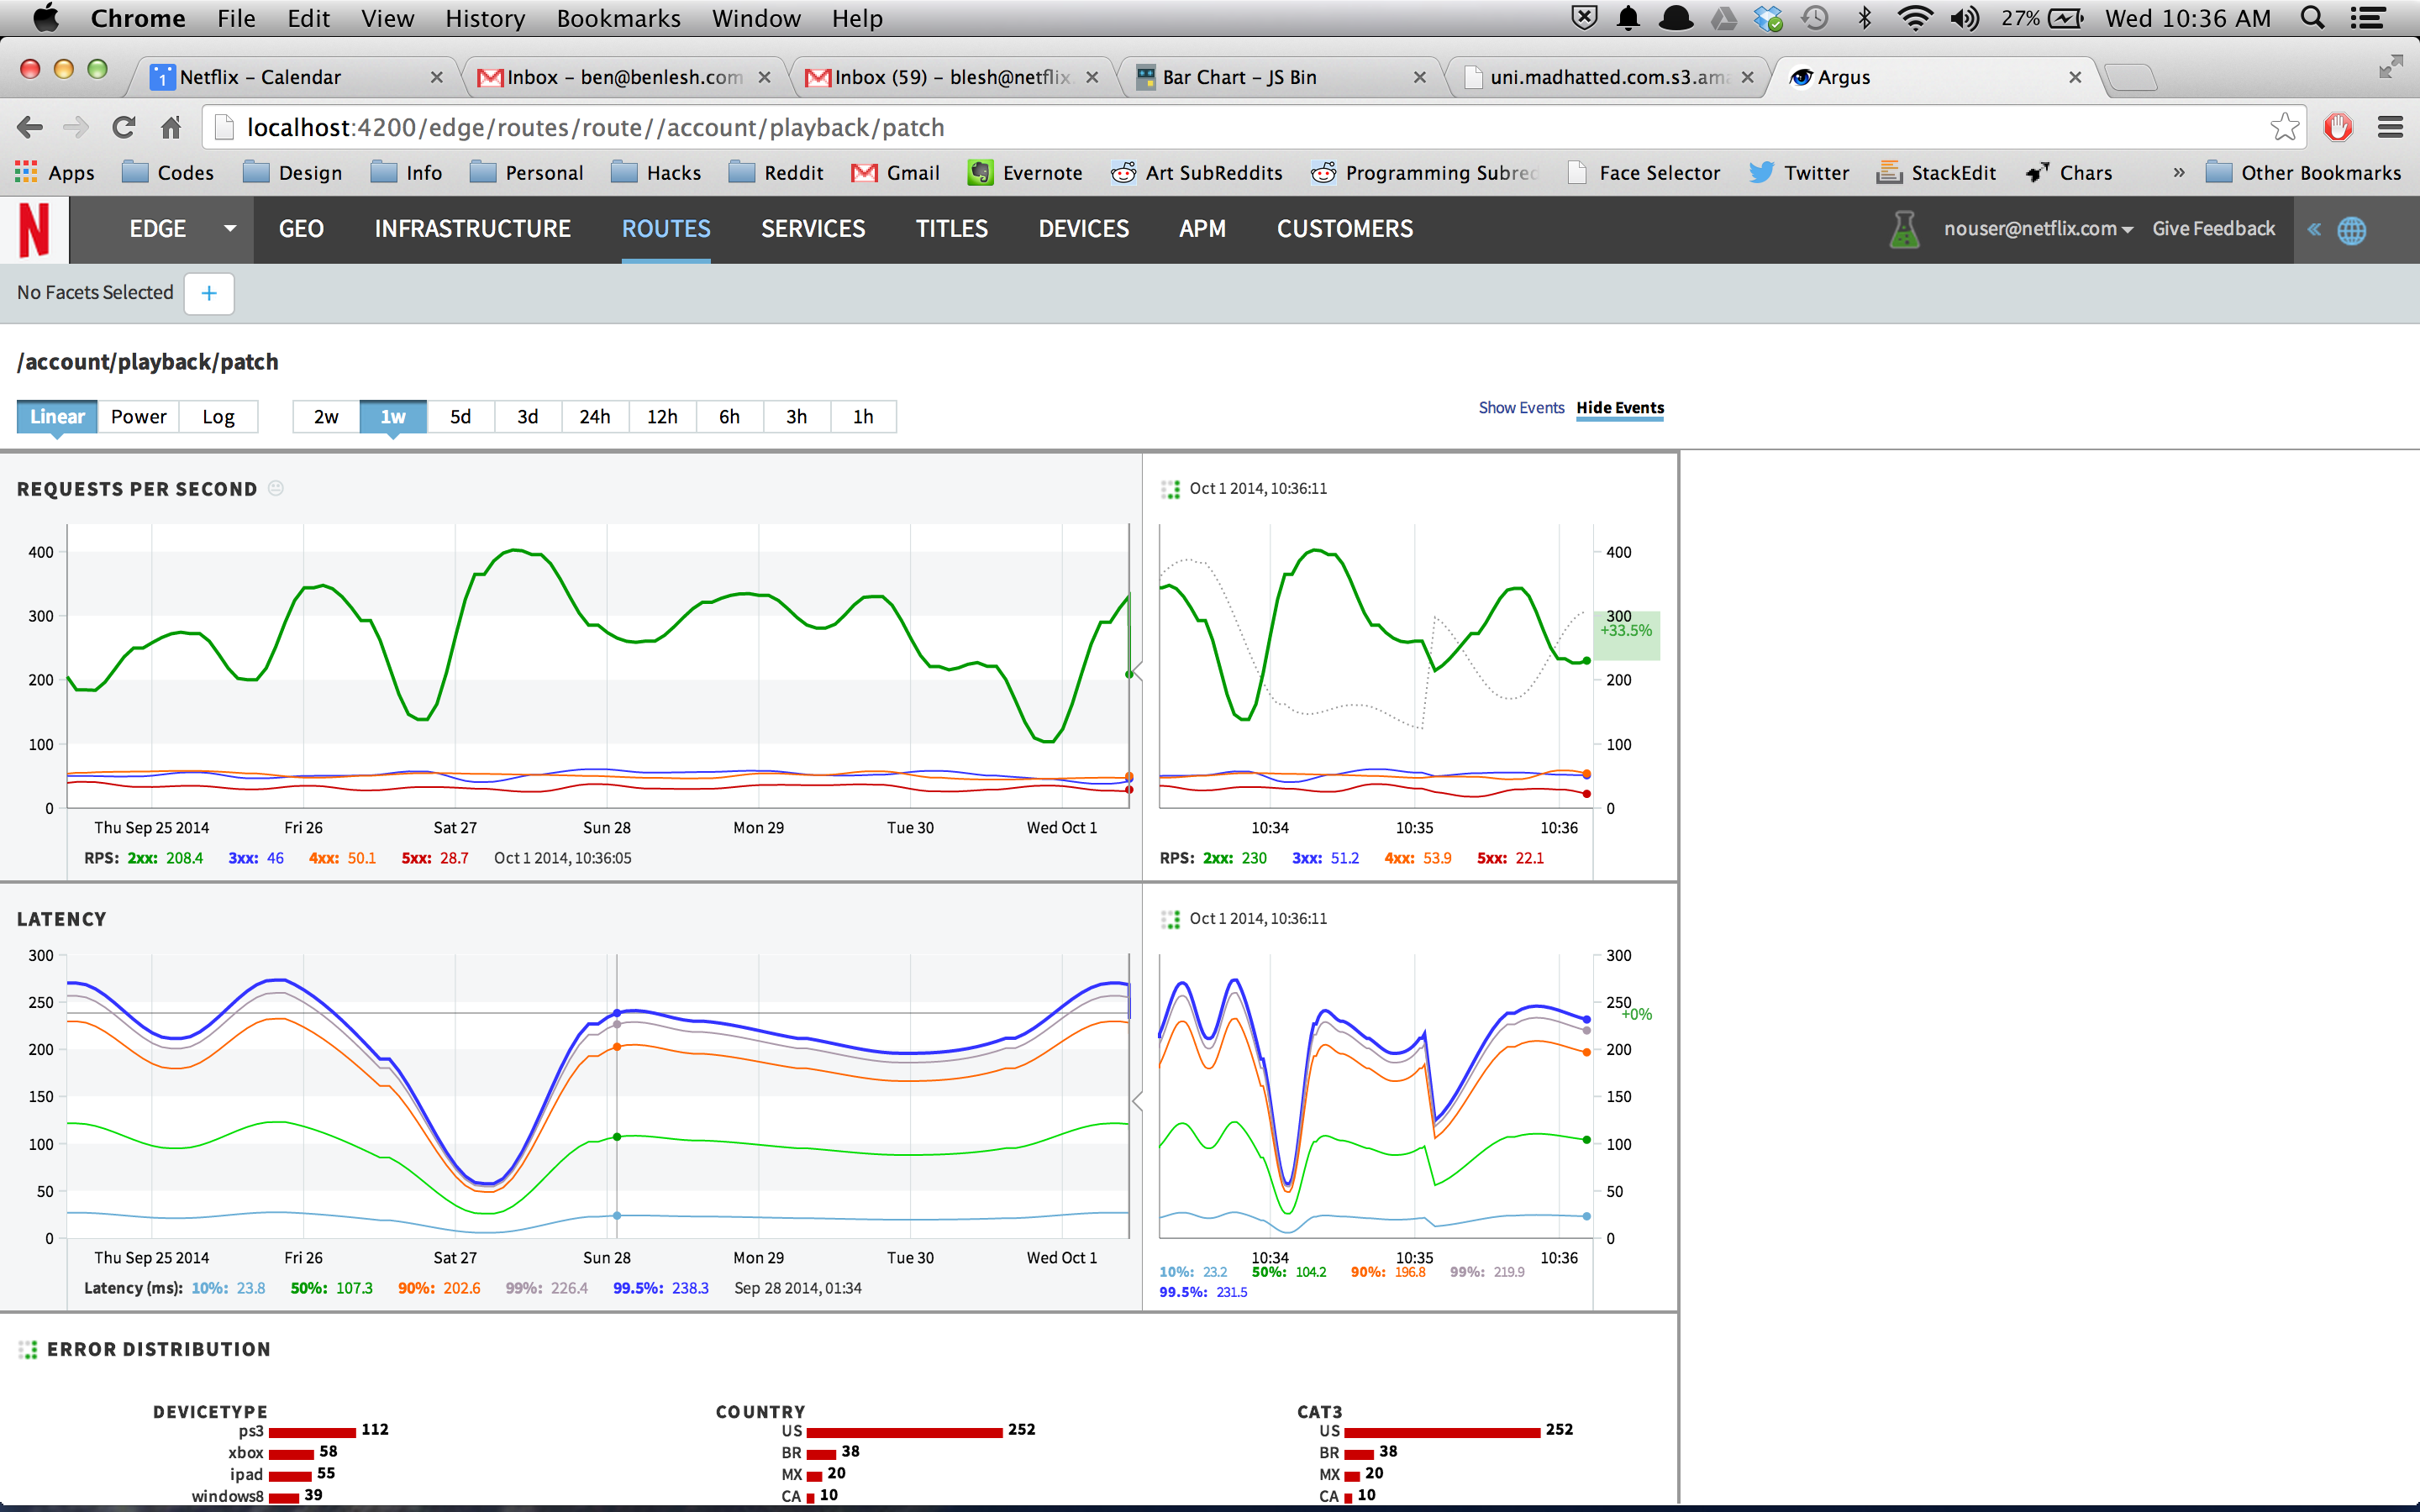Screen dimensions: 2420x1512
Task: Open Apps bookmarks shortcut
Action: pos(55,173)
